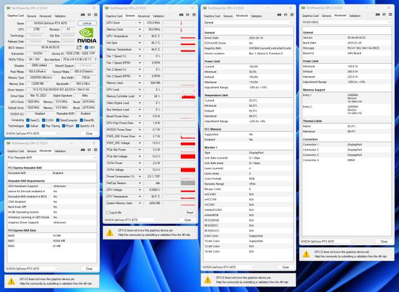399x292 pixels.
Task: Open GPU selector dropdown in Graphics Card window
Action: point(32,134)
